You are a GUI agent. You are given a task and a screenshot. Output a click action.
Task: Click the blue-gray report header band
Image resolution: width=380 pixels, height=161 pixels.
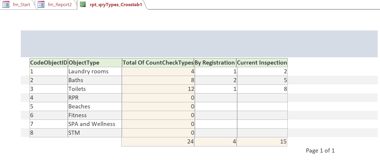(200, 44)
